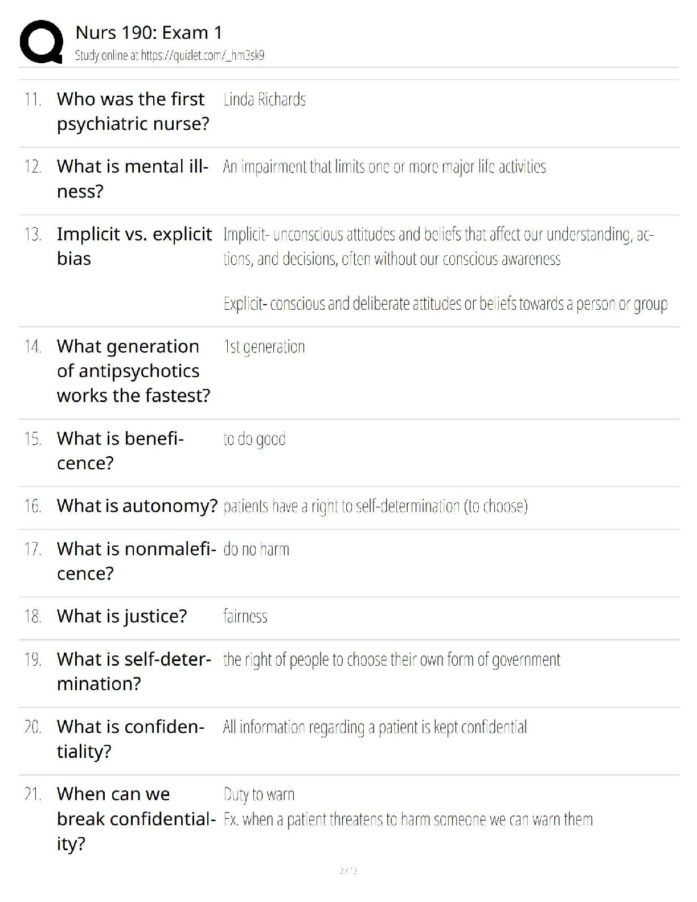Select the What is justice term
Screen dimensions: 697x902
point(122,616)
